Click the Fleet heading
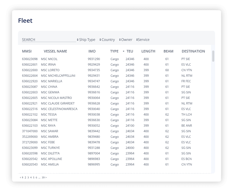 (x=25, y=21)
